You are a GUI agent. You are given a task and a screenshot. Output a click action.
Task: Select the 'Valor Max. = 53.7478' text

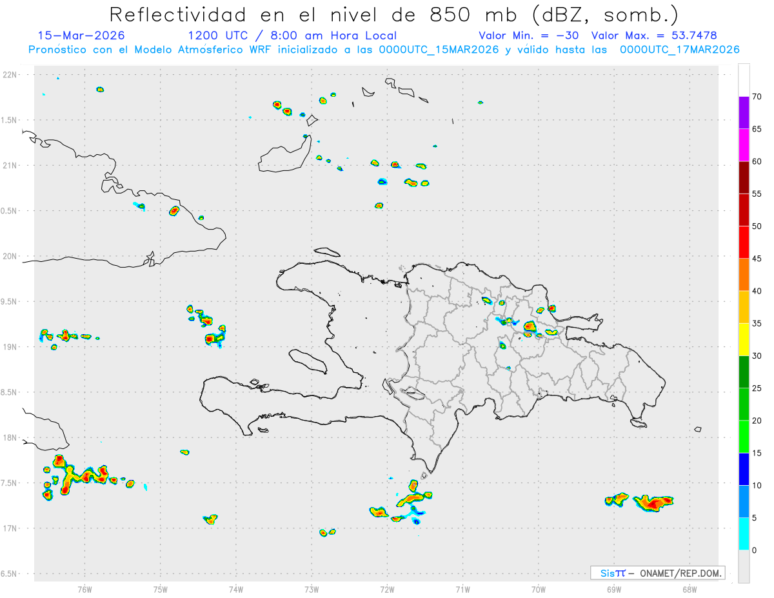(654, 35)
